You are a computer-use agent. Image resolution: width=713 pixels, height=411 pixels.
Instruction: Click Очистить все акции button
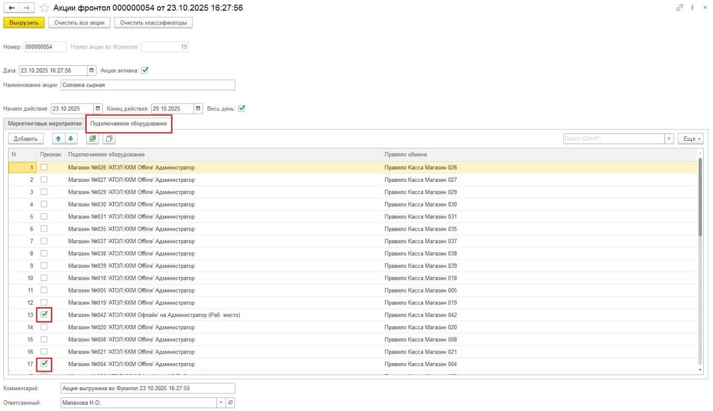(x=79, y=23)
